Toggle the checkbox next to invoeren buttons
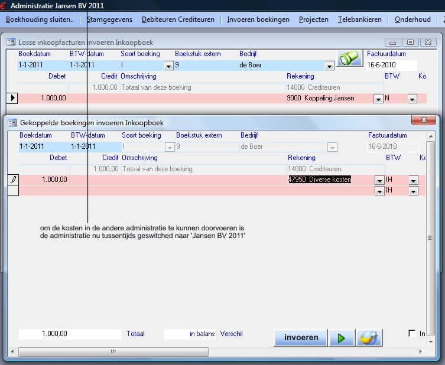The image size is (445, 365). pyautogui.click(x=412, y=334)
